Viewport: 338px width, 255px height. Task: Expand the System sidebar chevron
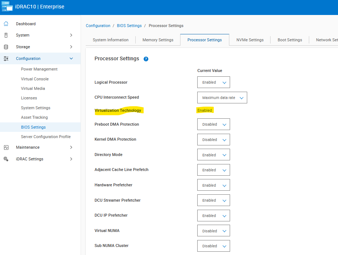pyautogui.click(x=72, y=35)
